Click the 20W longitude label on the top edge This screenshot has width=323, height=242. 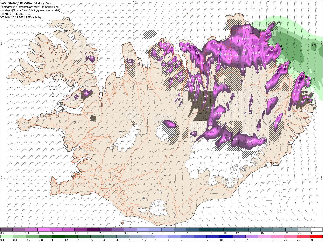click(x=134, y=1)
